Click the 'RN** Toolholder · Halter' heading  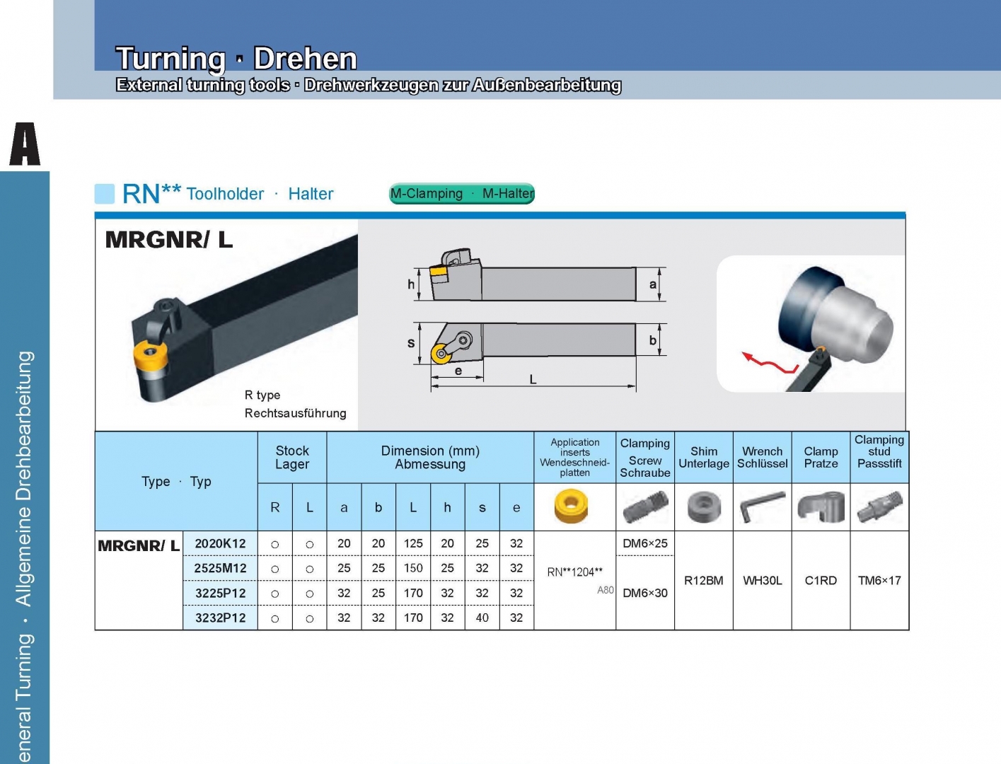click(x=228, y=193)
